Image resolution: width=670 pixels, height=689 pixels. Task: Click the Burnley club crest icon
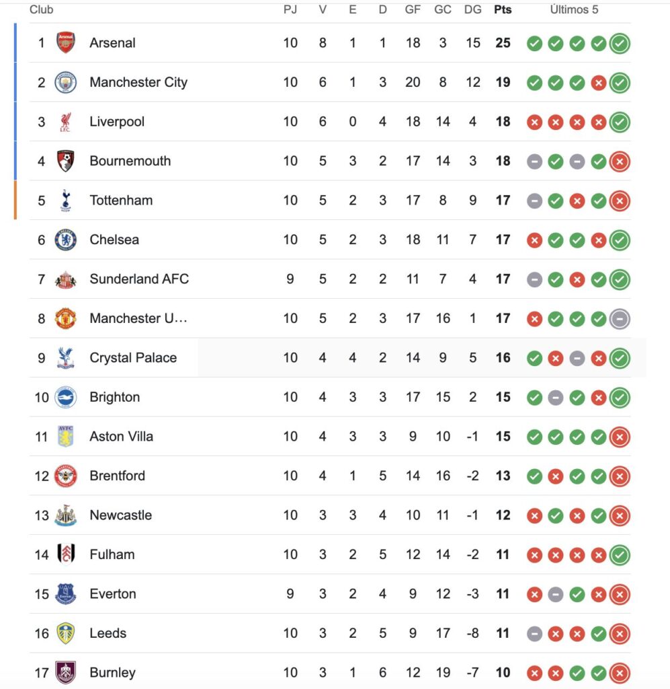[66, 672]
